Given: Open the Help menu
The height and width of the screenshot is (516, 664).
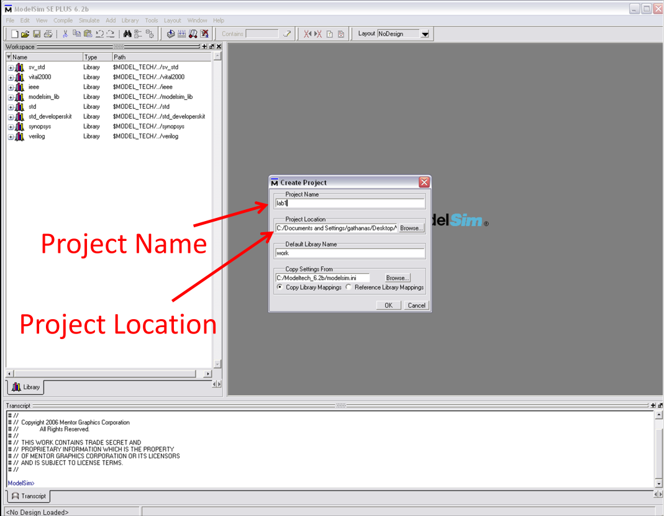Looking at the screenshot, I should tap(219, 20).
